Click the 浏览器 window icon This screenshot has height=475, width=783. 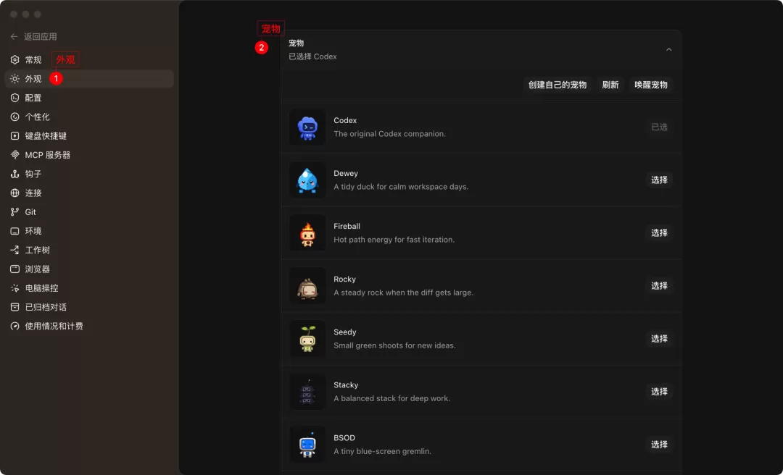[x=15, y=269]
